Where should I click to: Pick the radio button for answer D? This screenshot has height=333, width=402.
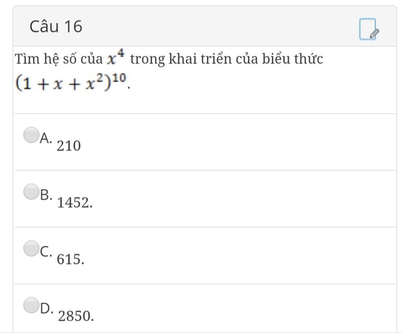(31, 305)
